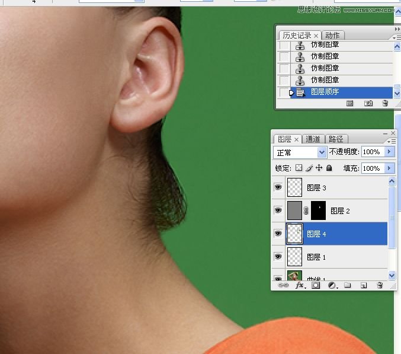Switch to the 动作 actions tab
The image size is (401, 354).
(x=332, y=36)
